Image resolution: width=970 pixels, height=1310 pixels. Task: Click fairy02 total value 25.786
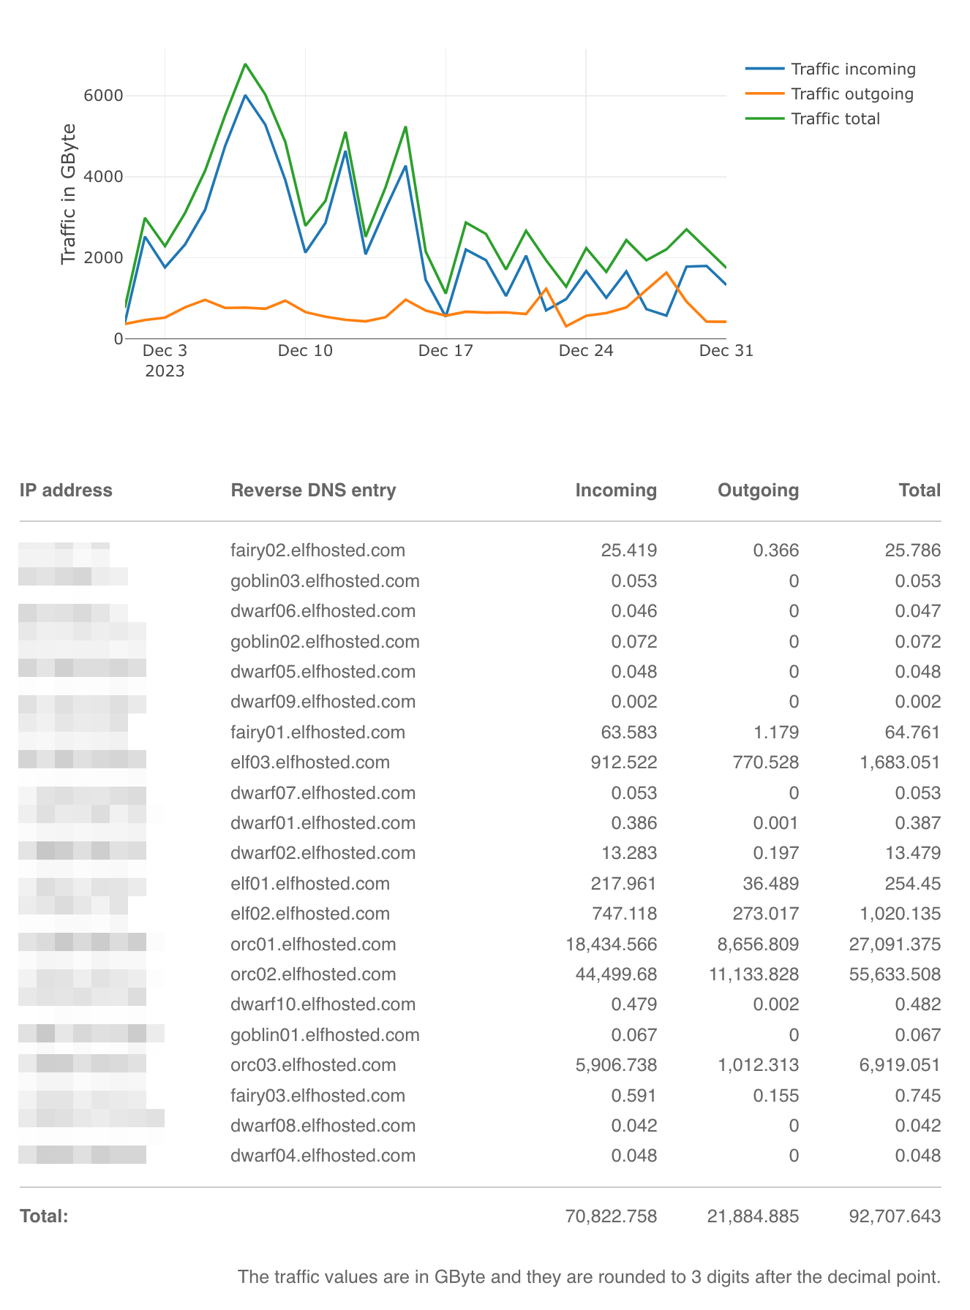click(913, 550)
